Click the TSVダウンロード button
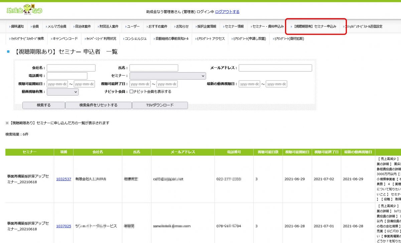This screenshot has width=401, height=243. (160, 105)
